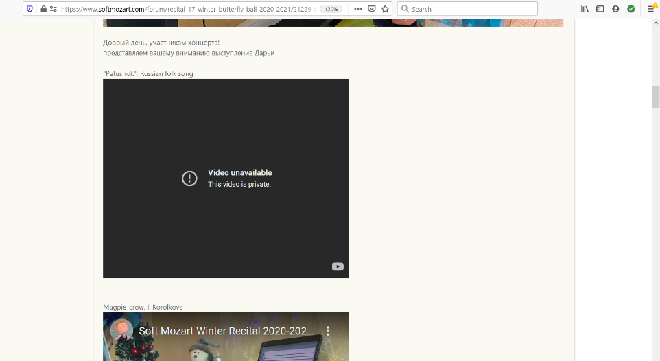
Task: Open tracking protection shield icon
Action: point(30,9)
